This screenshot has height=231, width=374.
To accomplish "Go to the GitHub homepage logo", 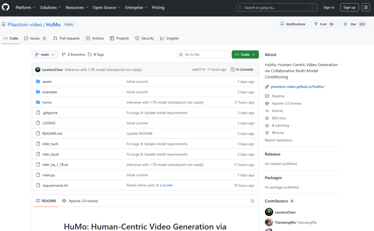I will 5,7.
